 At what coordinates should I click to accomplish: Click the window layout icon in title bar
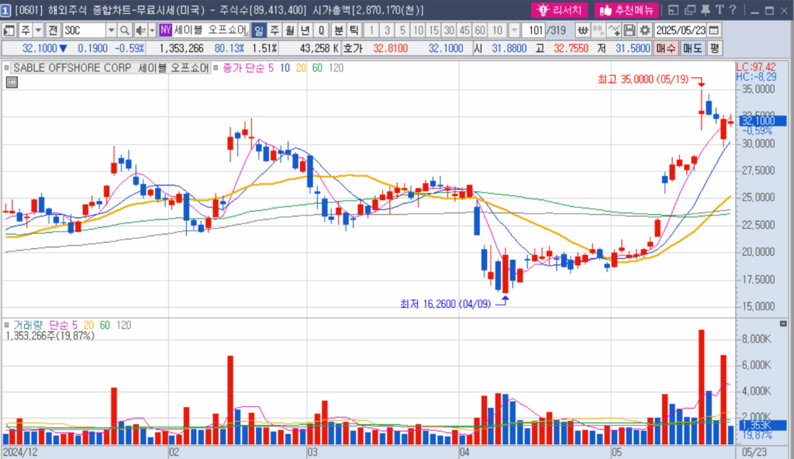(x=674, y=10)
